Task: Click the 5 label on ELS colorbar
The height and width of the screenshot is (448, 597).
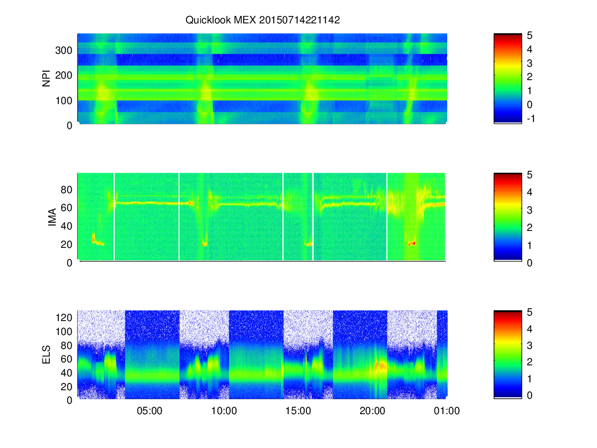Action: (x=530, y=312)
